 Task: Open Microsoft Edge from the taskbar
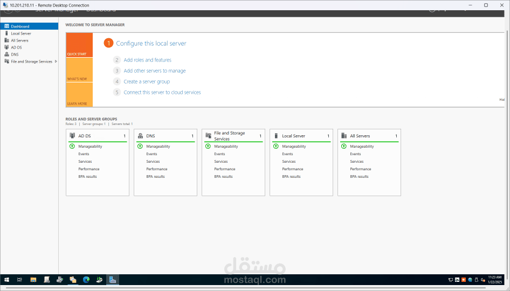pyautogui.click(x=86, y=280)
